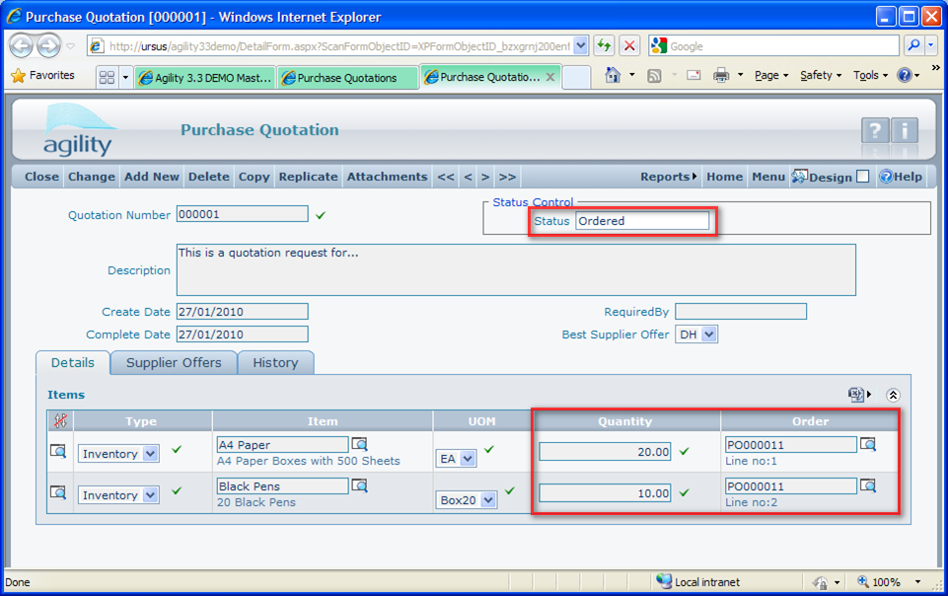The image size is (948, 596).
Task: Switch to the Supplier Offers tab
Action: 174,362
